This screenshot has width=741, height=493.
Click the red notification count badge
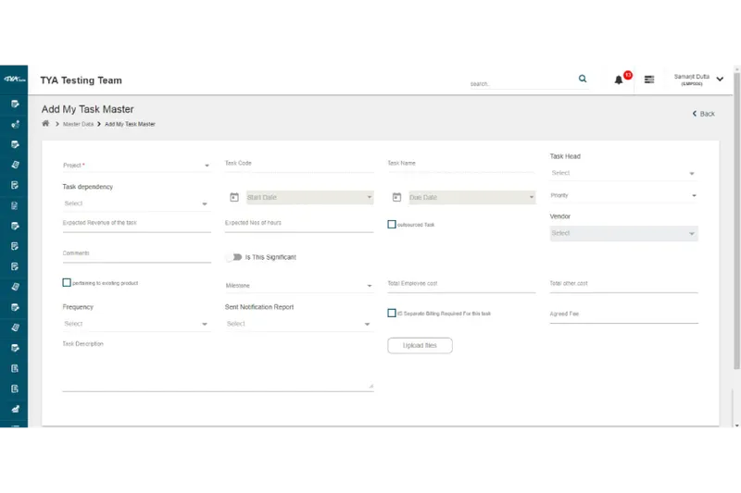click(628, 75)
